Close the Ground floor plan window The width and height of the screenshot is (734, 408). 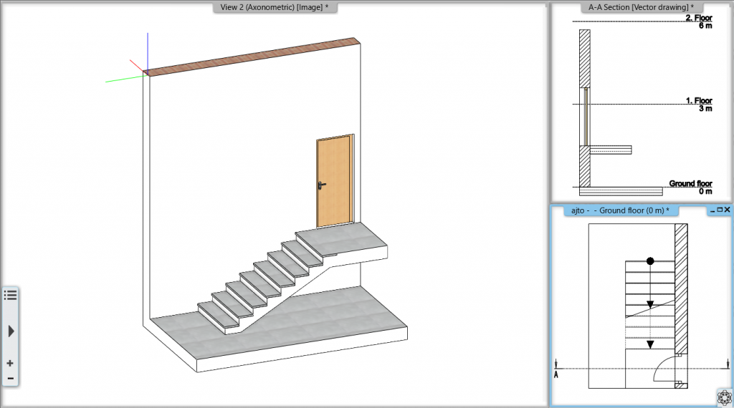[x=728, y=210]
